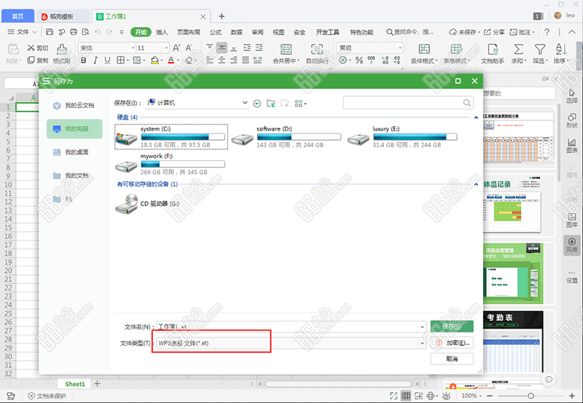Select My Desktop (我的桌面) location
The height and width of the screenshot is (403, 583).
coord(74,152)
